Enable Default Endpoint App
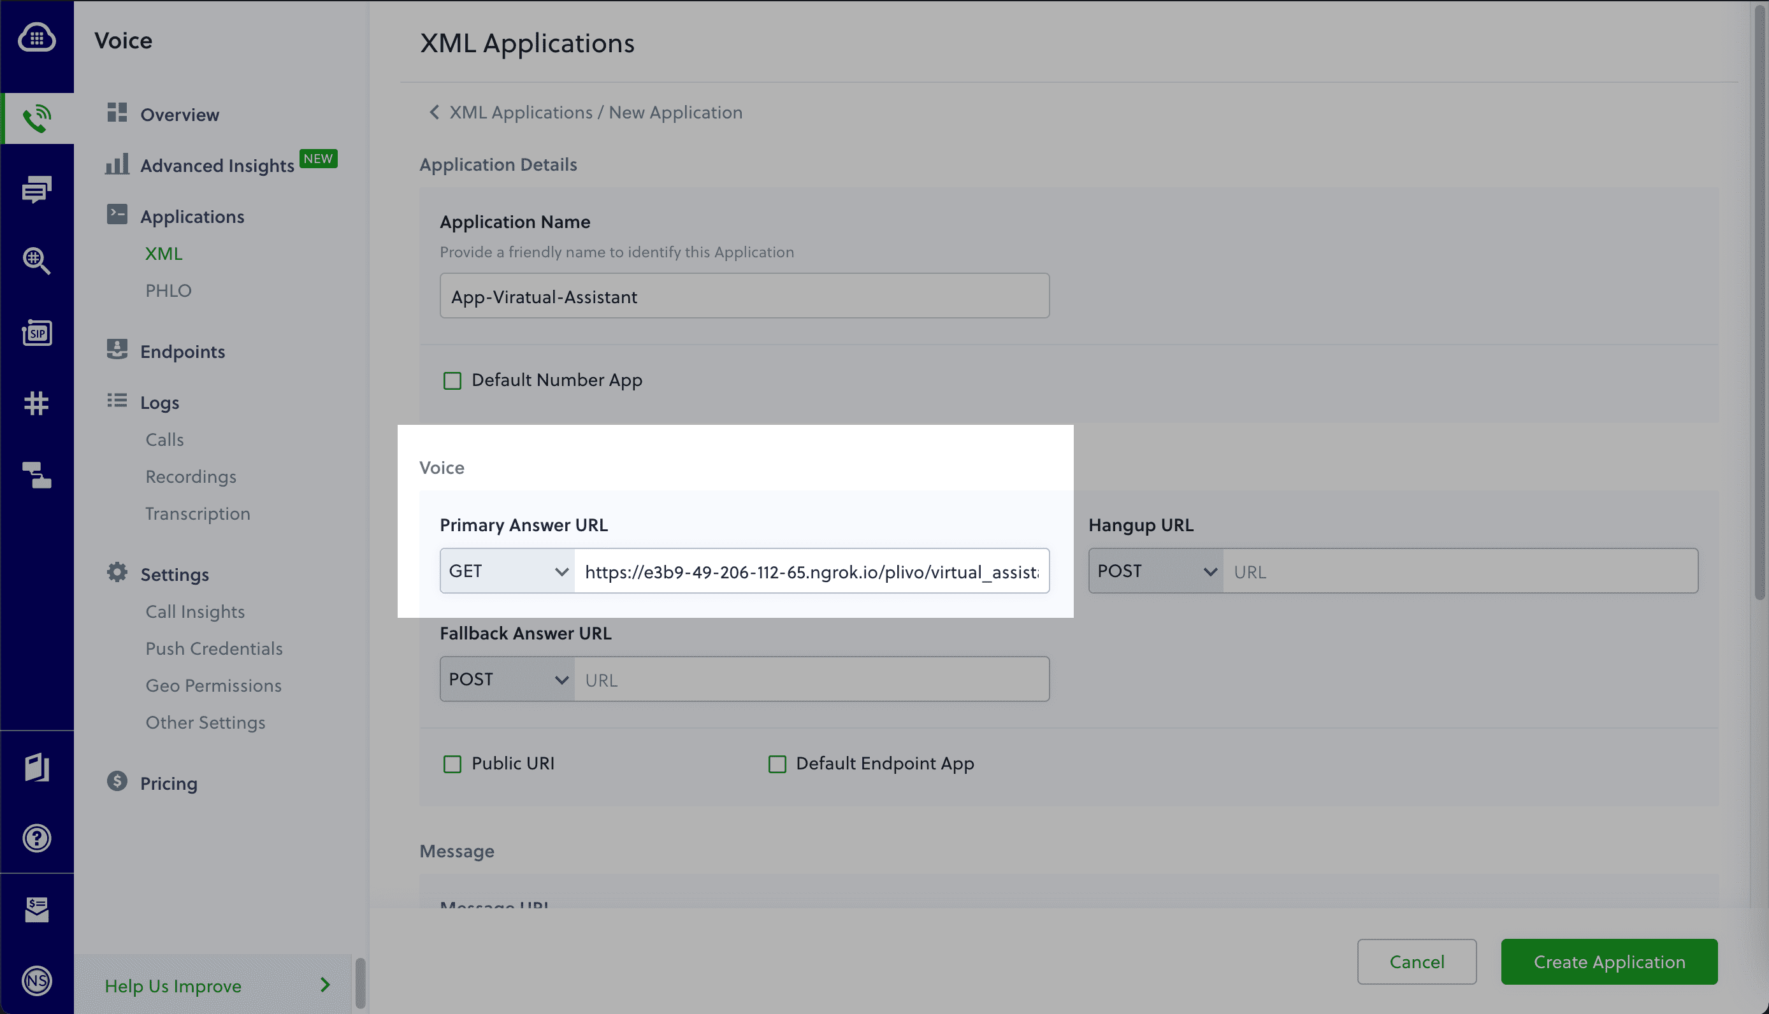The image size is (1769, 1014). [777, 763]
